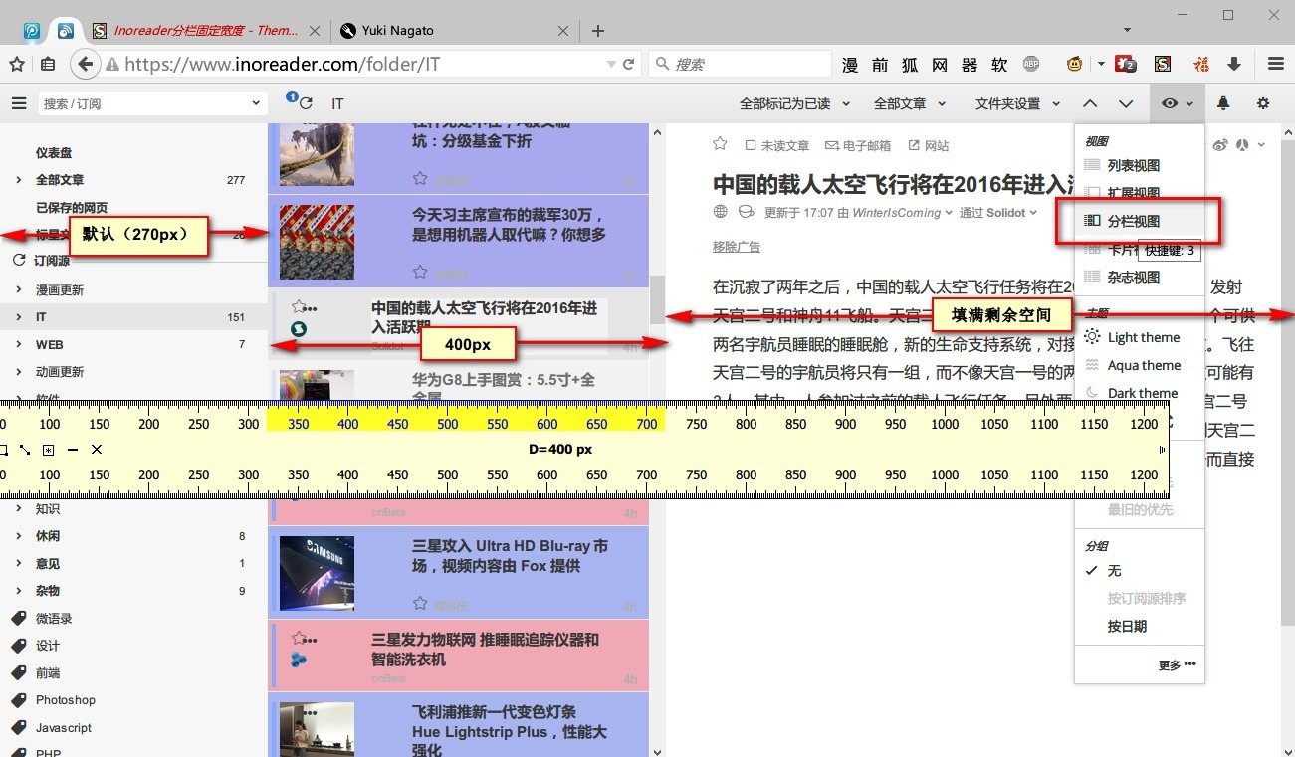Open Firefox main menu button
The height and width of the screenshot is (757, 1295).
(1275, 64)
